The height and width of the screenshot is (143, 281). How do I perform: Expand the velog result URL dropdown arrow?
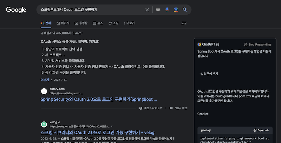(112, 127)
